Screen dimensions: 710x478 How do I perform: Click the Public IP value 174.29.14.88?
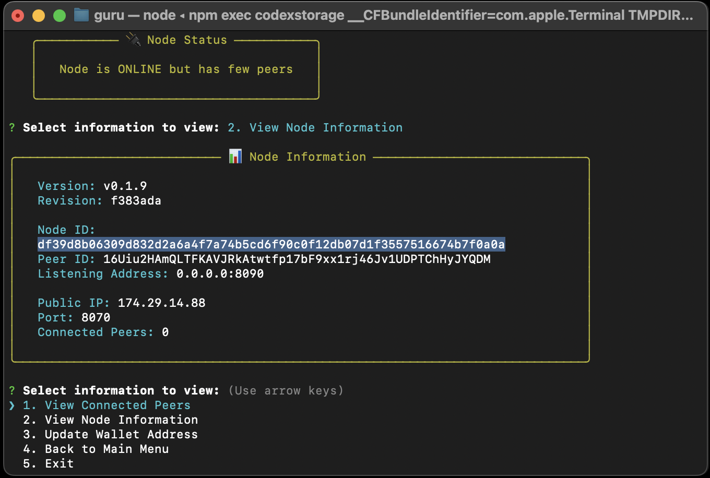(161, 303)
